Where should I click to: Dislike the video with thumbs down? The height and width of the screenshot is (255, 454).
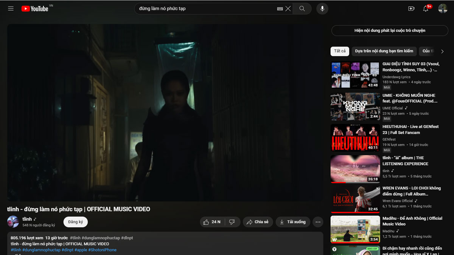pyautogui.click(x=232, y=222)
